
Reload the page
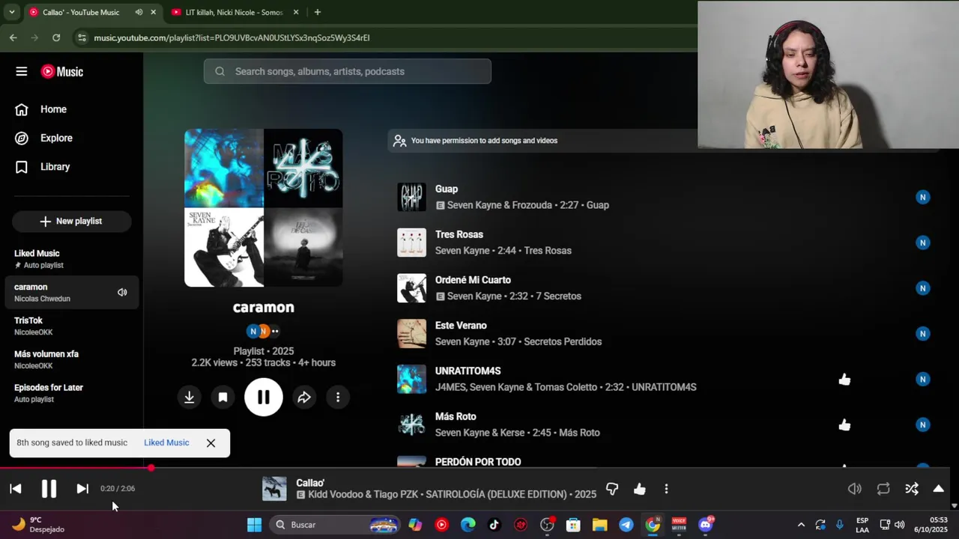coord(56,37)
